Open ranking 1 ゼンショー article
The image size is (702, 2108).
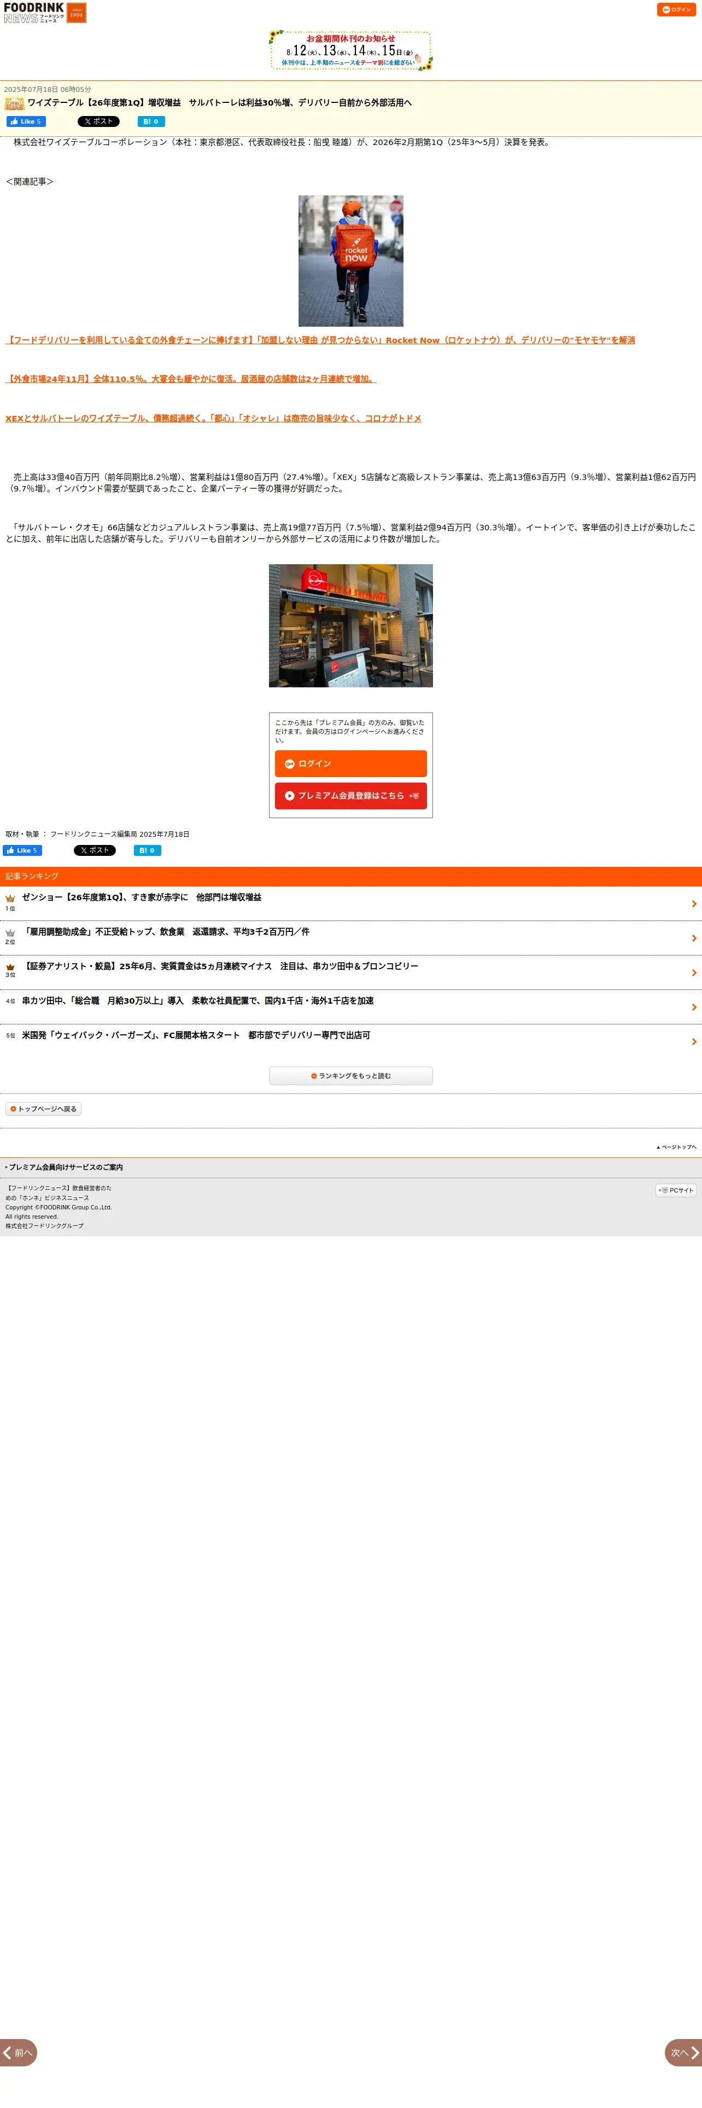(142, 897)
